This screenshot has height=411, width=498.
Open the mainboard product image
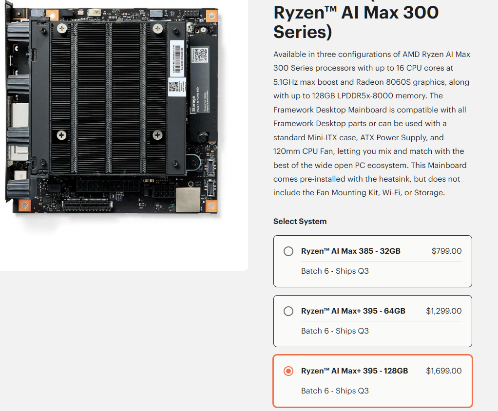[112, 112]
